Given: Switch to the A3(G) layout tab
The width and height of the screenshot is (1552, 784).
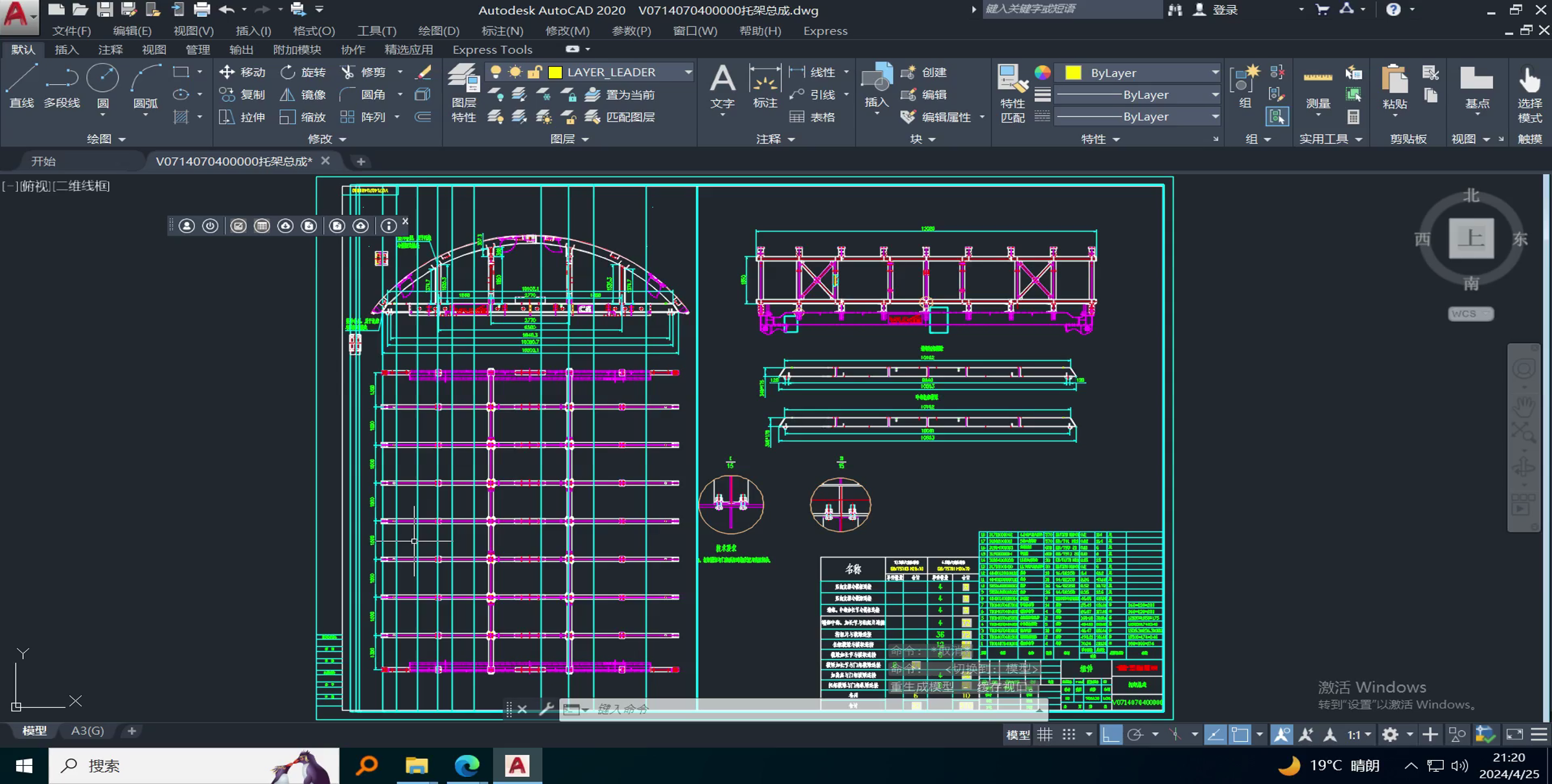Looking at the screenshot, I should (x=87, y=730).
